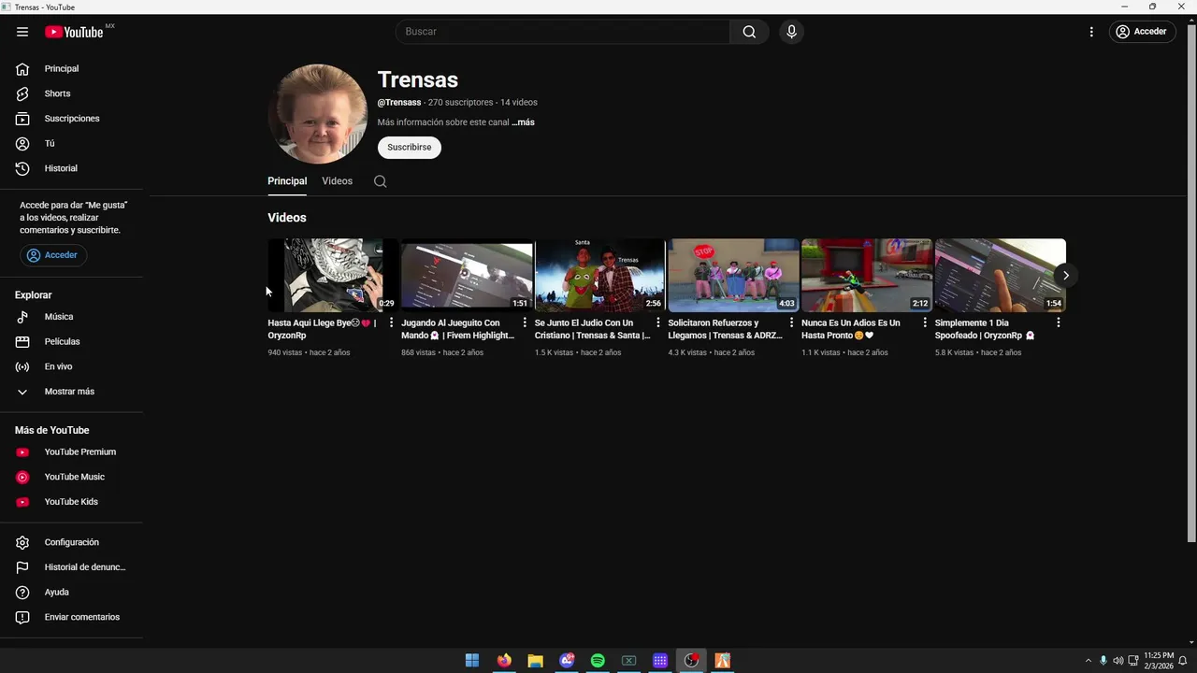Open the settings three-dot menu near Acceder
The image size is (1197, 673).
(1091, 32)
